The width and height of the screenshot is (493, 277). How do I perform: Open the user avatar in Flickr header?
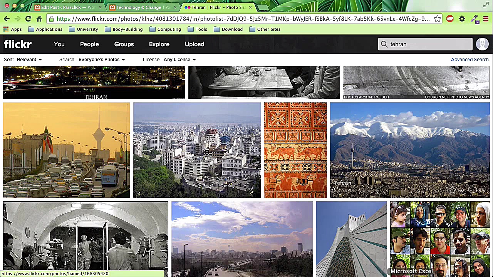(482, 44)
